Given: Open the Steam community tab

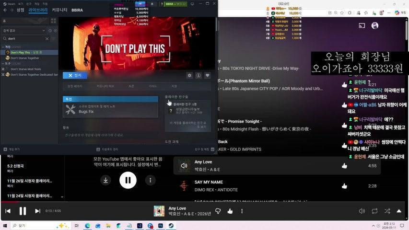Looking at the screenshot, I should tap(59, 10).
